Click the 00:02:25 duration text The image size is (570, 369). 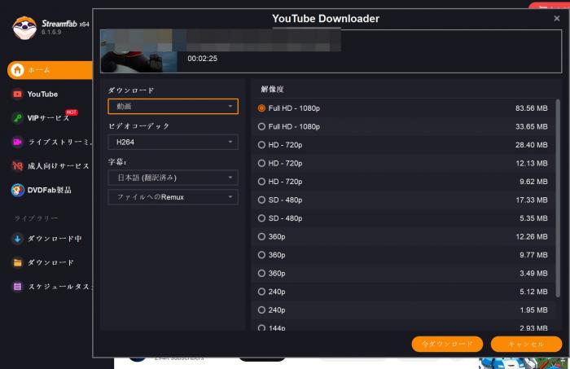pyautogui.click(x=203, y=59)
